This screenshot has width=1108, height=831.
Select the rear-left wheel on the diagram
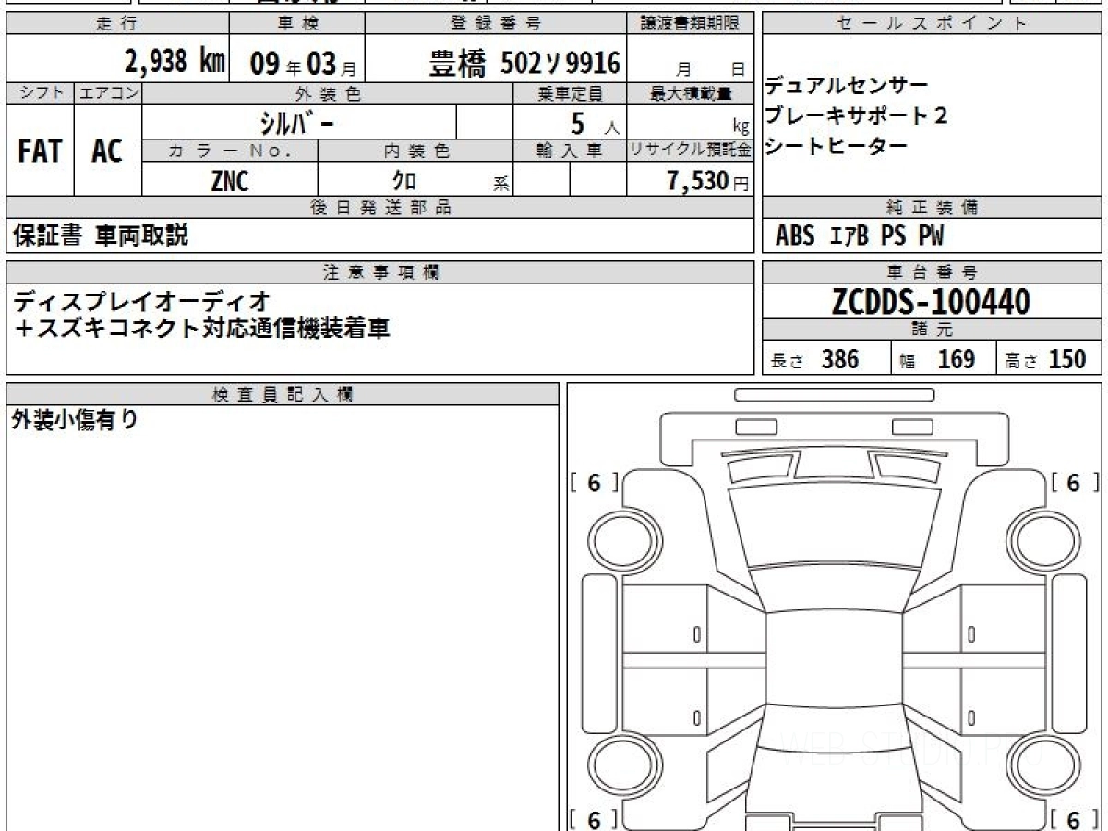(616, 766)
